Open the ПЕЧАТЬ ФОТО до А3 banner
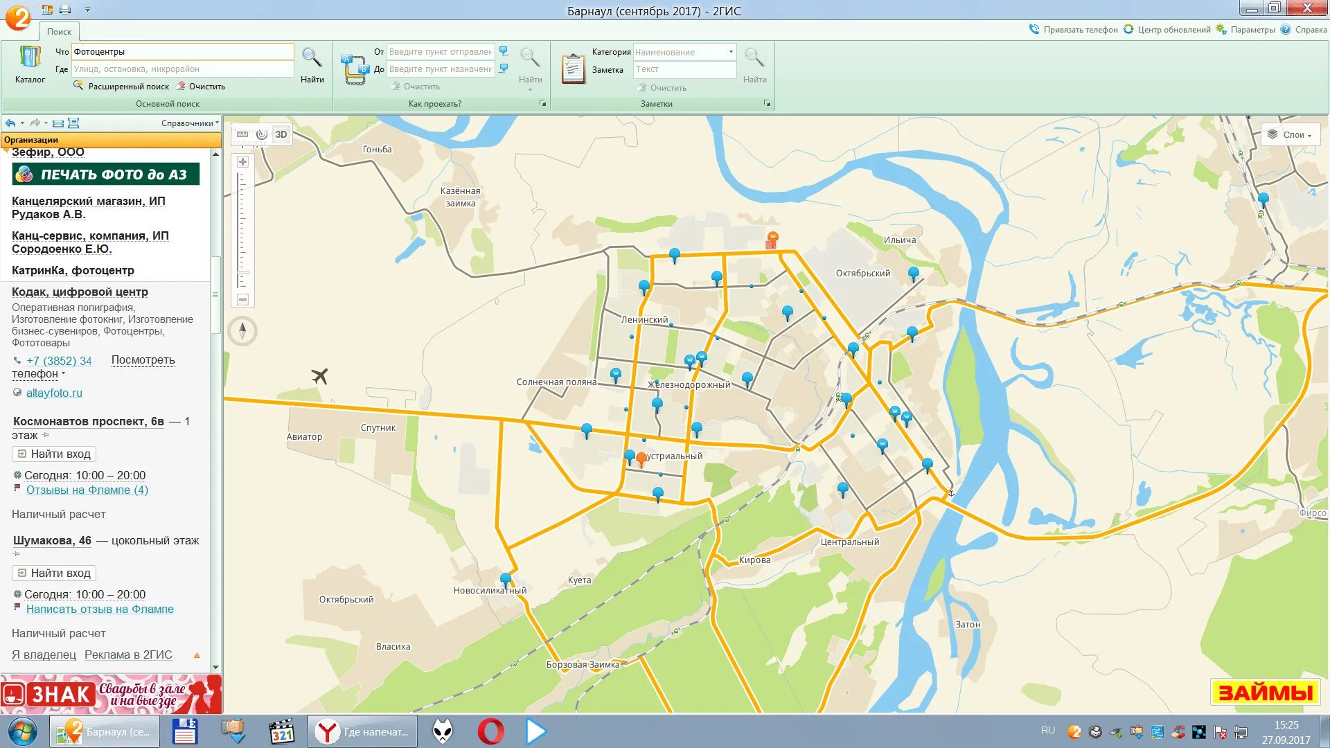 (x=106, y=174)
